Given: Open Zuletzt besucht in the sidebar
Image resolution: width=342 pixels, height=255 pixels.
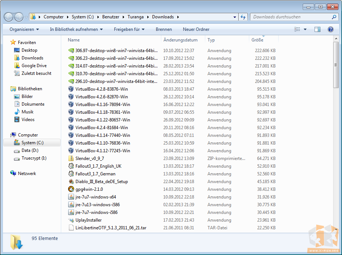Looking at the screenshot, I should pyautogui.click(x=36, y=73).
